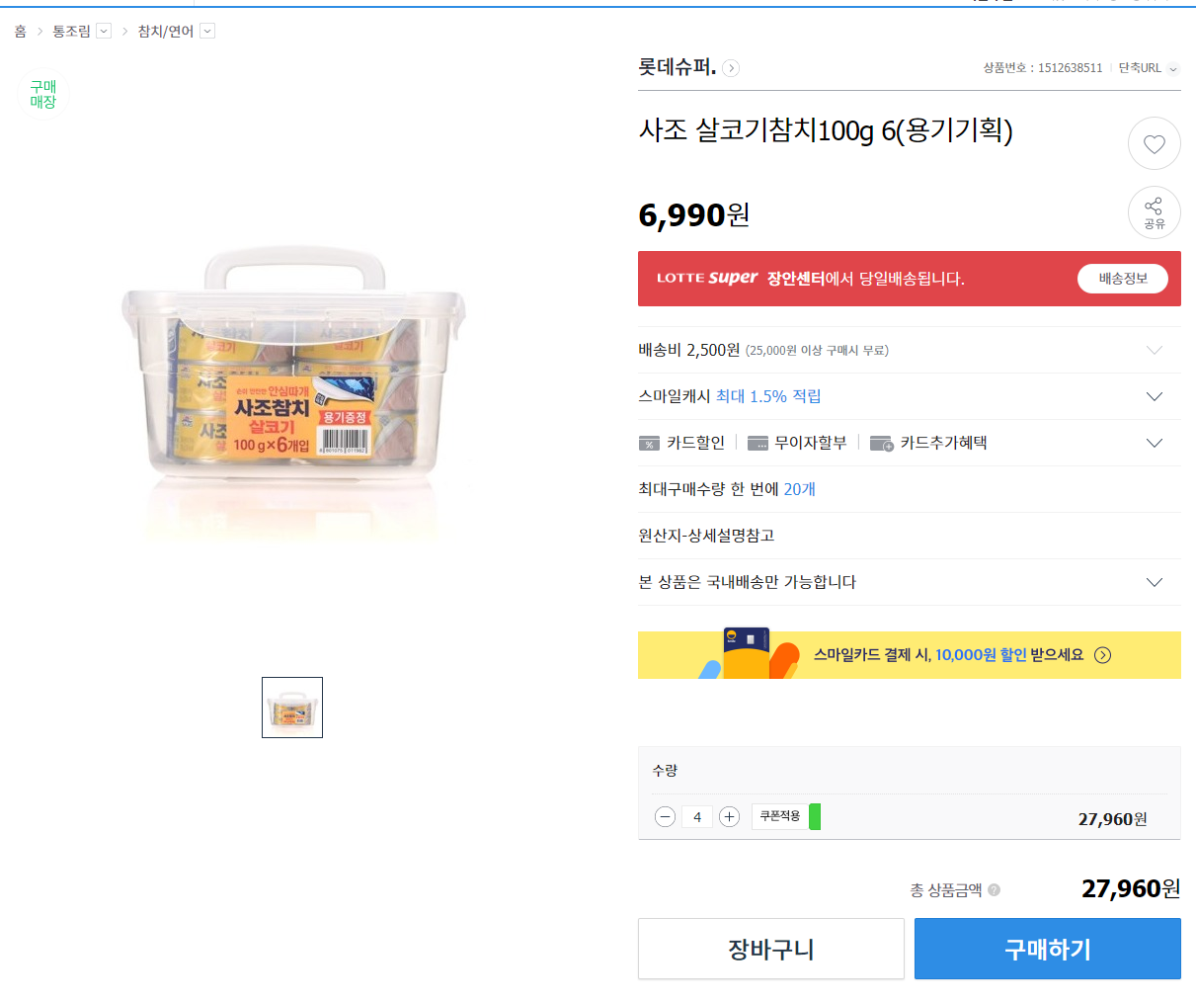This screenshot has width=1196, height=1002.
Task: Expand the 배송비 2,500원 details
Action: pos(1154,350)
